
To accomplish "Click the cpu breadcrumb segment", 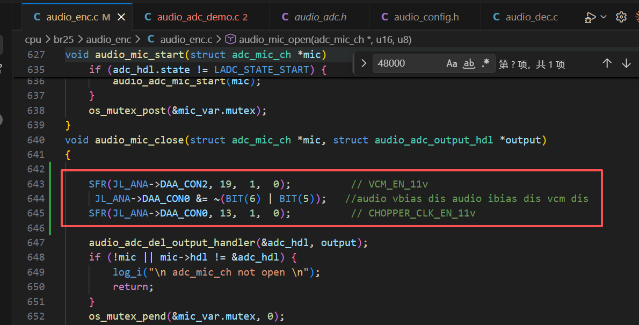I will pyautogui.click(x=33, y=40).
